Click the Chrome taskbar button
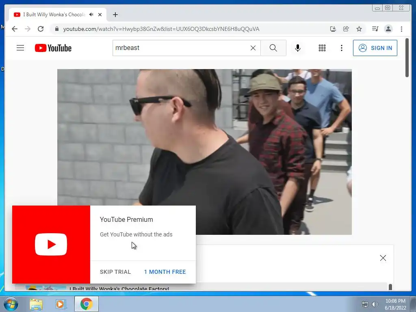 pos(87,304)
